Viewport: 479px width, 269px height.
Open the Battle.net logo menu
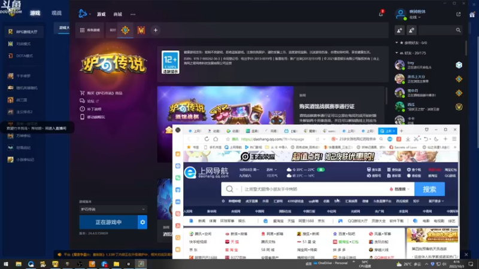pyautogui.click(x=83, y=14)
